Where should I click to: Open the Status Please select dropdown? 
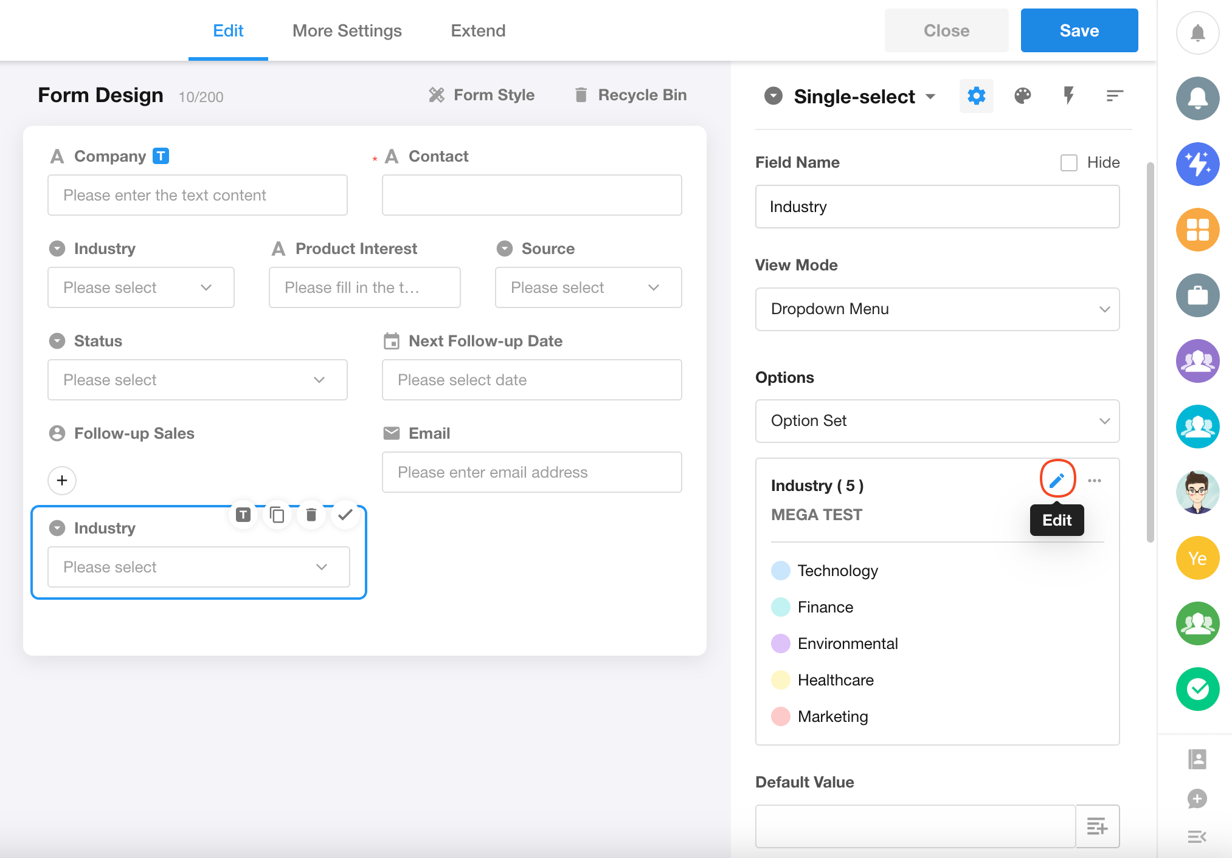(x=197, y=380)
